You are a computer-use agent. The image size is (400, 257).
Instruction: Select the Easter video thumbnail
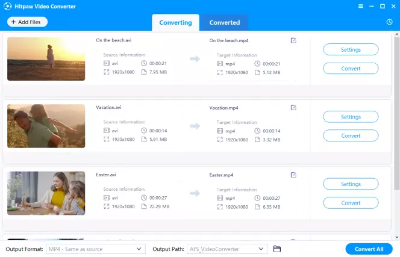(x=46, y=193)
